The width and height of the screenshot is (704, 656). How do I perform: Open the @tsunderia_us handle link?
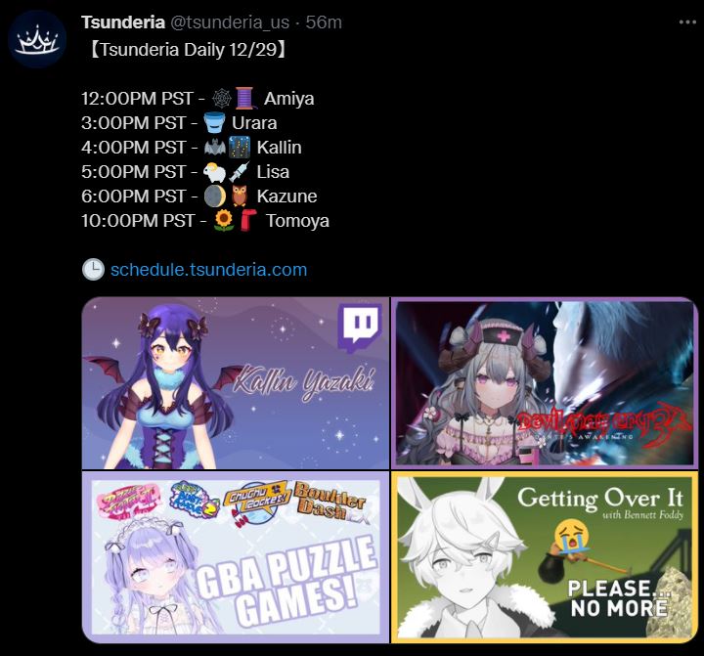point(230,22)
